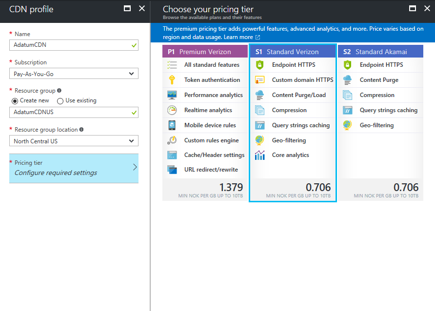Image resolution: width=435 pixels, height=311 pixels.
Task: Click the 0.706 price on Standard Akamai
Action: click(406, 187)
